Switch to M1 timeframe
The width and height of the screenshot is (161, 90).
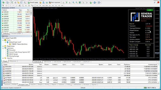pyautogui.click(x=37, y=5)
